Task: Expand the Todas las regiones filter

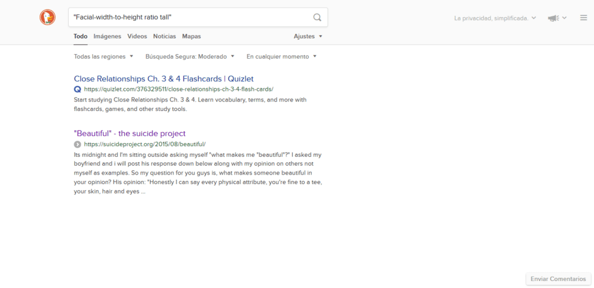Action: tap(103, 56)
